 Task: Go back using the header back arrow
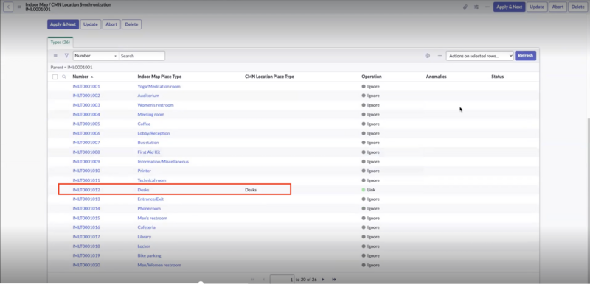[x=8, y=7]
